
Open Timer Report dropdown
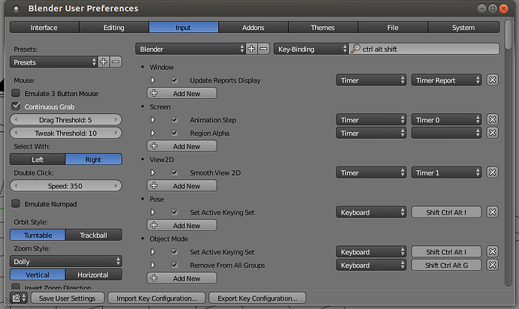point(446,80)
